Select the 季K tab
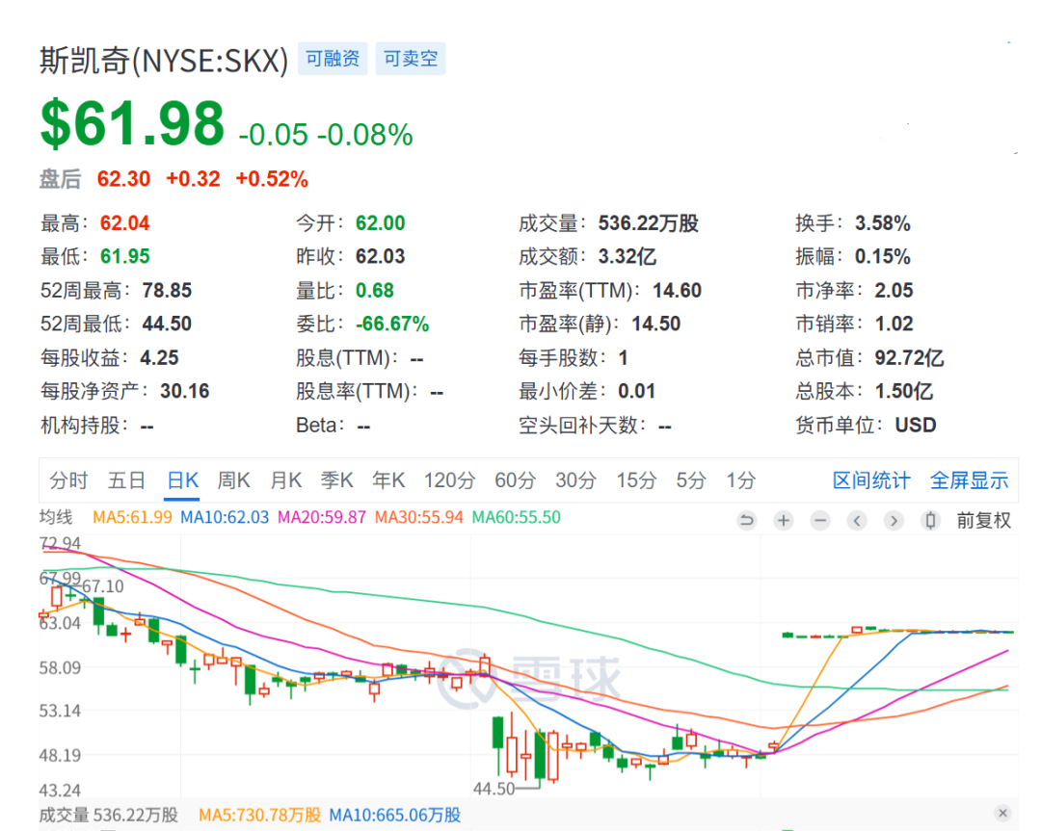1041x831 pixels. [x=336, y=480]
